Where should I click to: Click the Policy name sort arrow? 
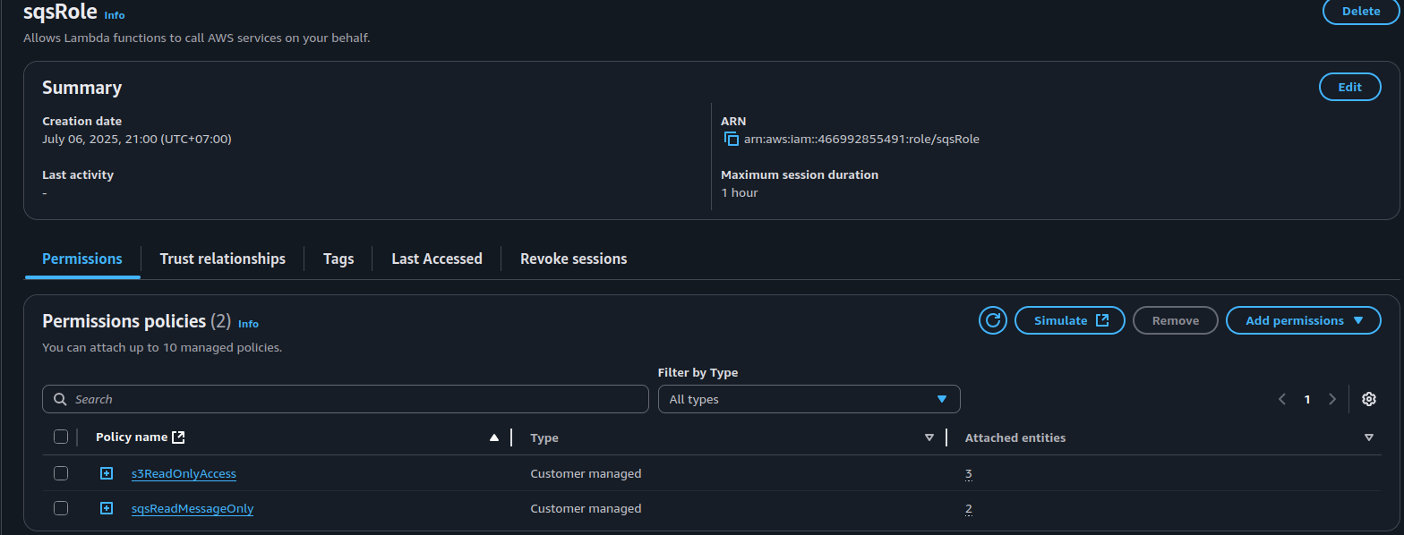click(x=493, y=437)
